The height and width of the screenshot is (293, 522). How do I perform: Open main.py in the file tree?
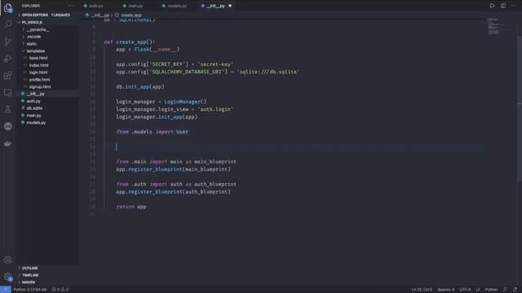pos(33,116)
